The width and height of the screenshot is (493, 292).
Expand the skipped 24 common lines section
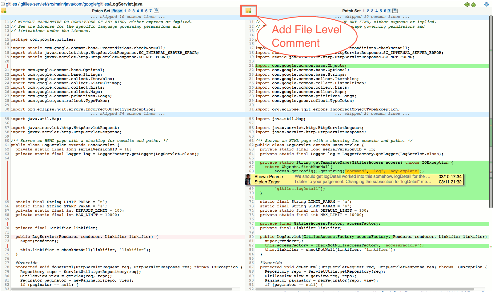click(128, 114)
